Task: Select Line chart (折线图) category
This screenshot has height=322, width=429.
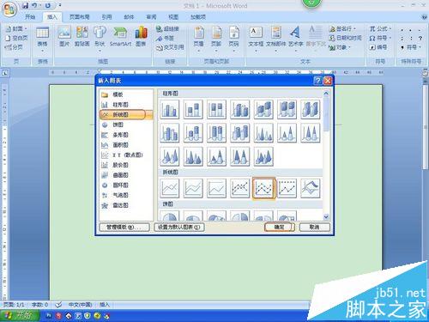Action: [x=126, y=114]
